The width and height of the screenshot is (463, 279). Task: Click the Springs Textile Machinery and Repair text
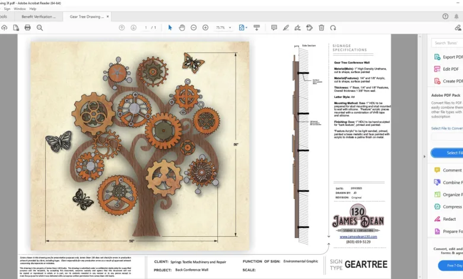coord(198,262)
